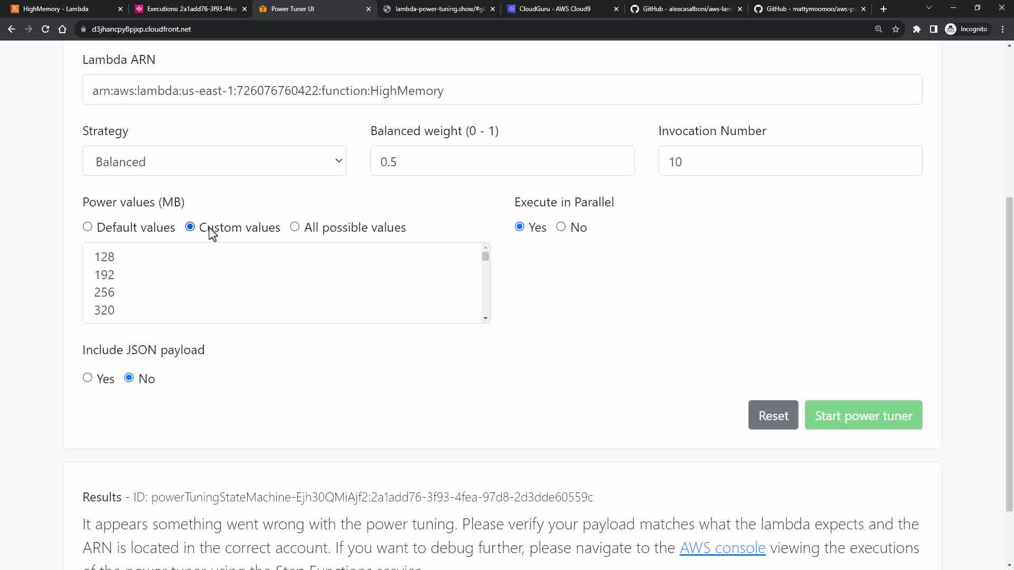This screenshot has height=570, width=1014.
Task: Open the tab search chevron
Action: pyautogui.click(x=928, y=8)
